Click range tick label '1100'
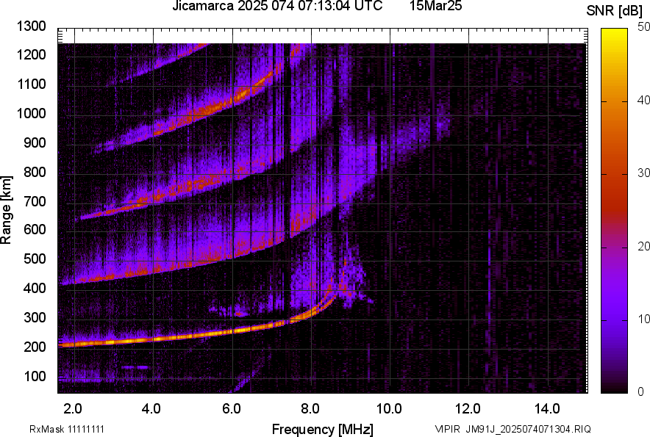Viewport: 650px width, 437px height. 31,84
